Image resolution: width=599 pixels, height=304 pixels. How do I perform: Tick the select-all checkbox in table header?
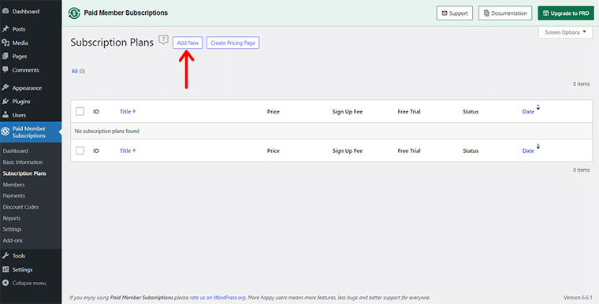click(x=80, y=112)
